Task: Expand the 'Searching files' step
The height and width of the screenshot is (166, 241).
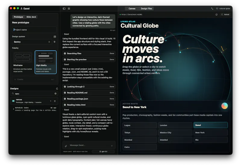Action: pos(89,54)
